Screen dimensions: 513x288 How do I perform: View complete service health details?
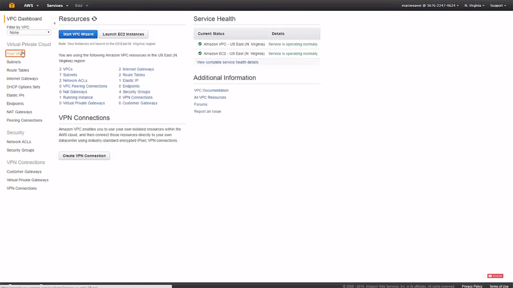coord(227,62)
